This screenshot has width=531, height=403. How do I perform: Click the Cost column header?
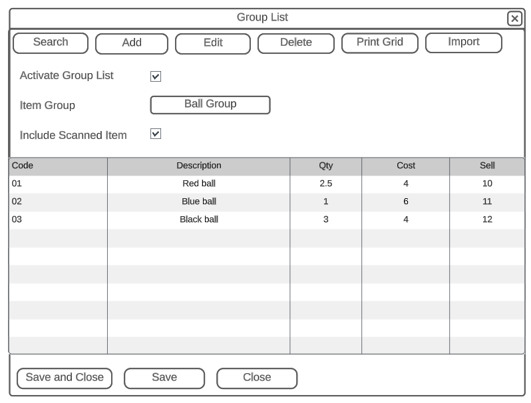pos(405,166)
